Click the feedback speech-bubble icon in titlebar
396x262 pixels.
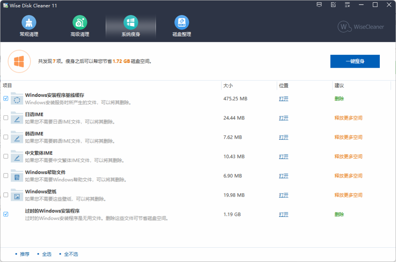[x=319, y=5]
